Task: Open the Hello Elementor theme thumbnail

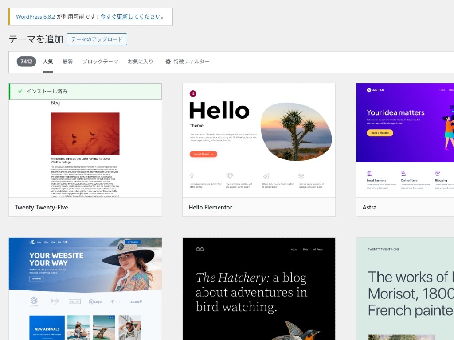Action: 259,140
